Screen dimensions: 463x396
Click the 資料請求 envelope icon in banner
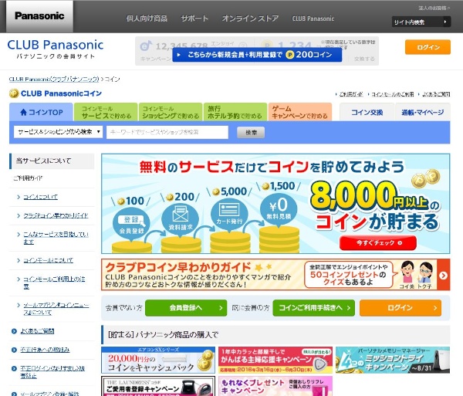pyautogui.click(x=180, y=218)
